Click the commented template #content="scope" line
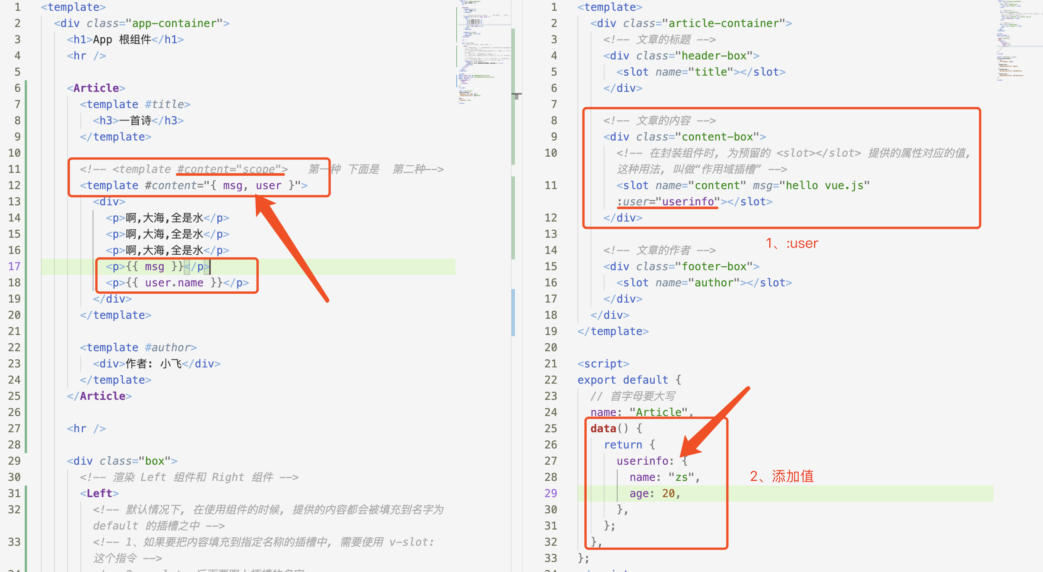 [x=261, y=169]
